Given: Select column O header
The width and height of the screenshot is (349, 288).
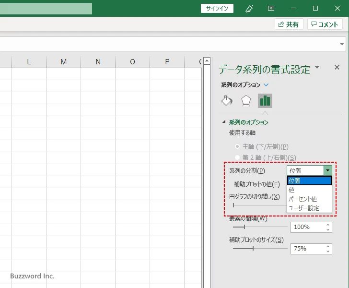Looking at the screenshot, I should click(133, 62).
